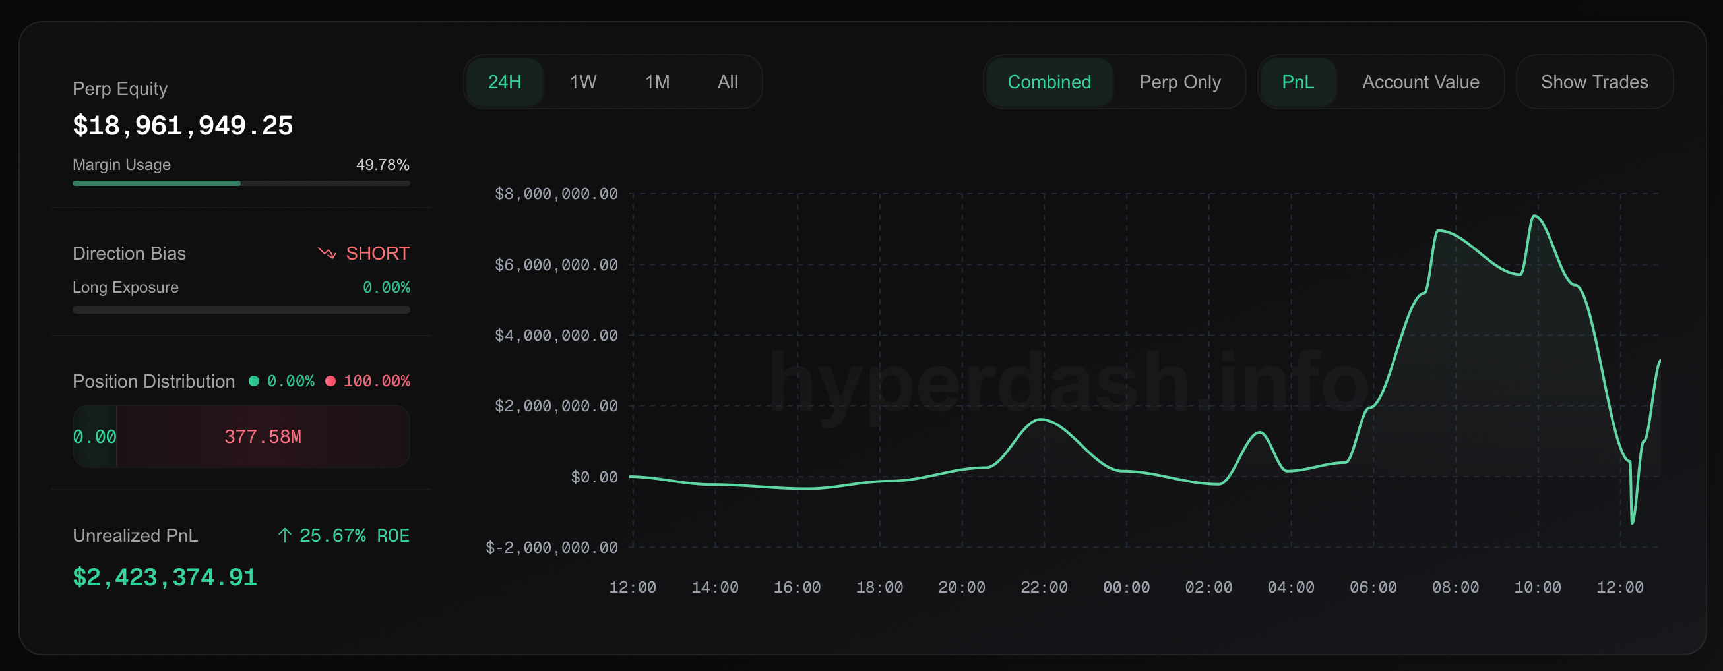Image resolution: width=1723 pixels, height=671 pixels.
Task: Click the Perp Equity value $18,961,949.25
Action: pyautogui.click(x=183, y=125)
